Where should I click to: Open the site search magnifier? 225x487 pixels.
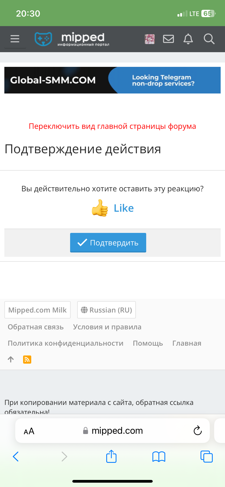(209, 39)
